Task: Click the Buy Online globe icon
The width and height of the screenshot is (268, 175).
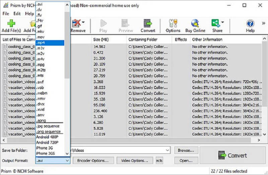Action: coord(195,23)
